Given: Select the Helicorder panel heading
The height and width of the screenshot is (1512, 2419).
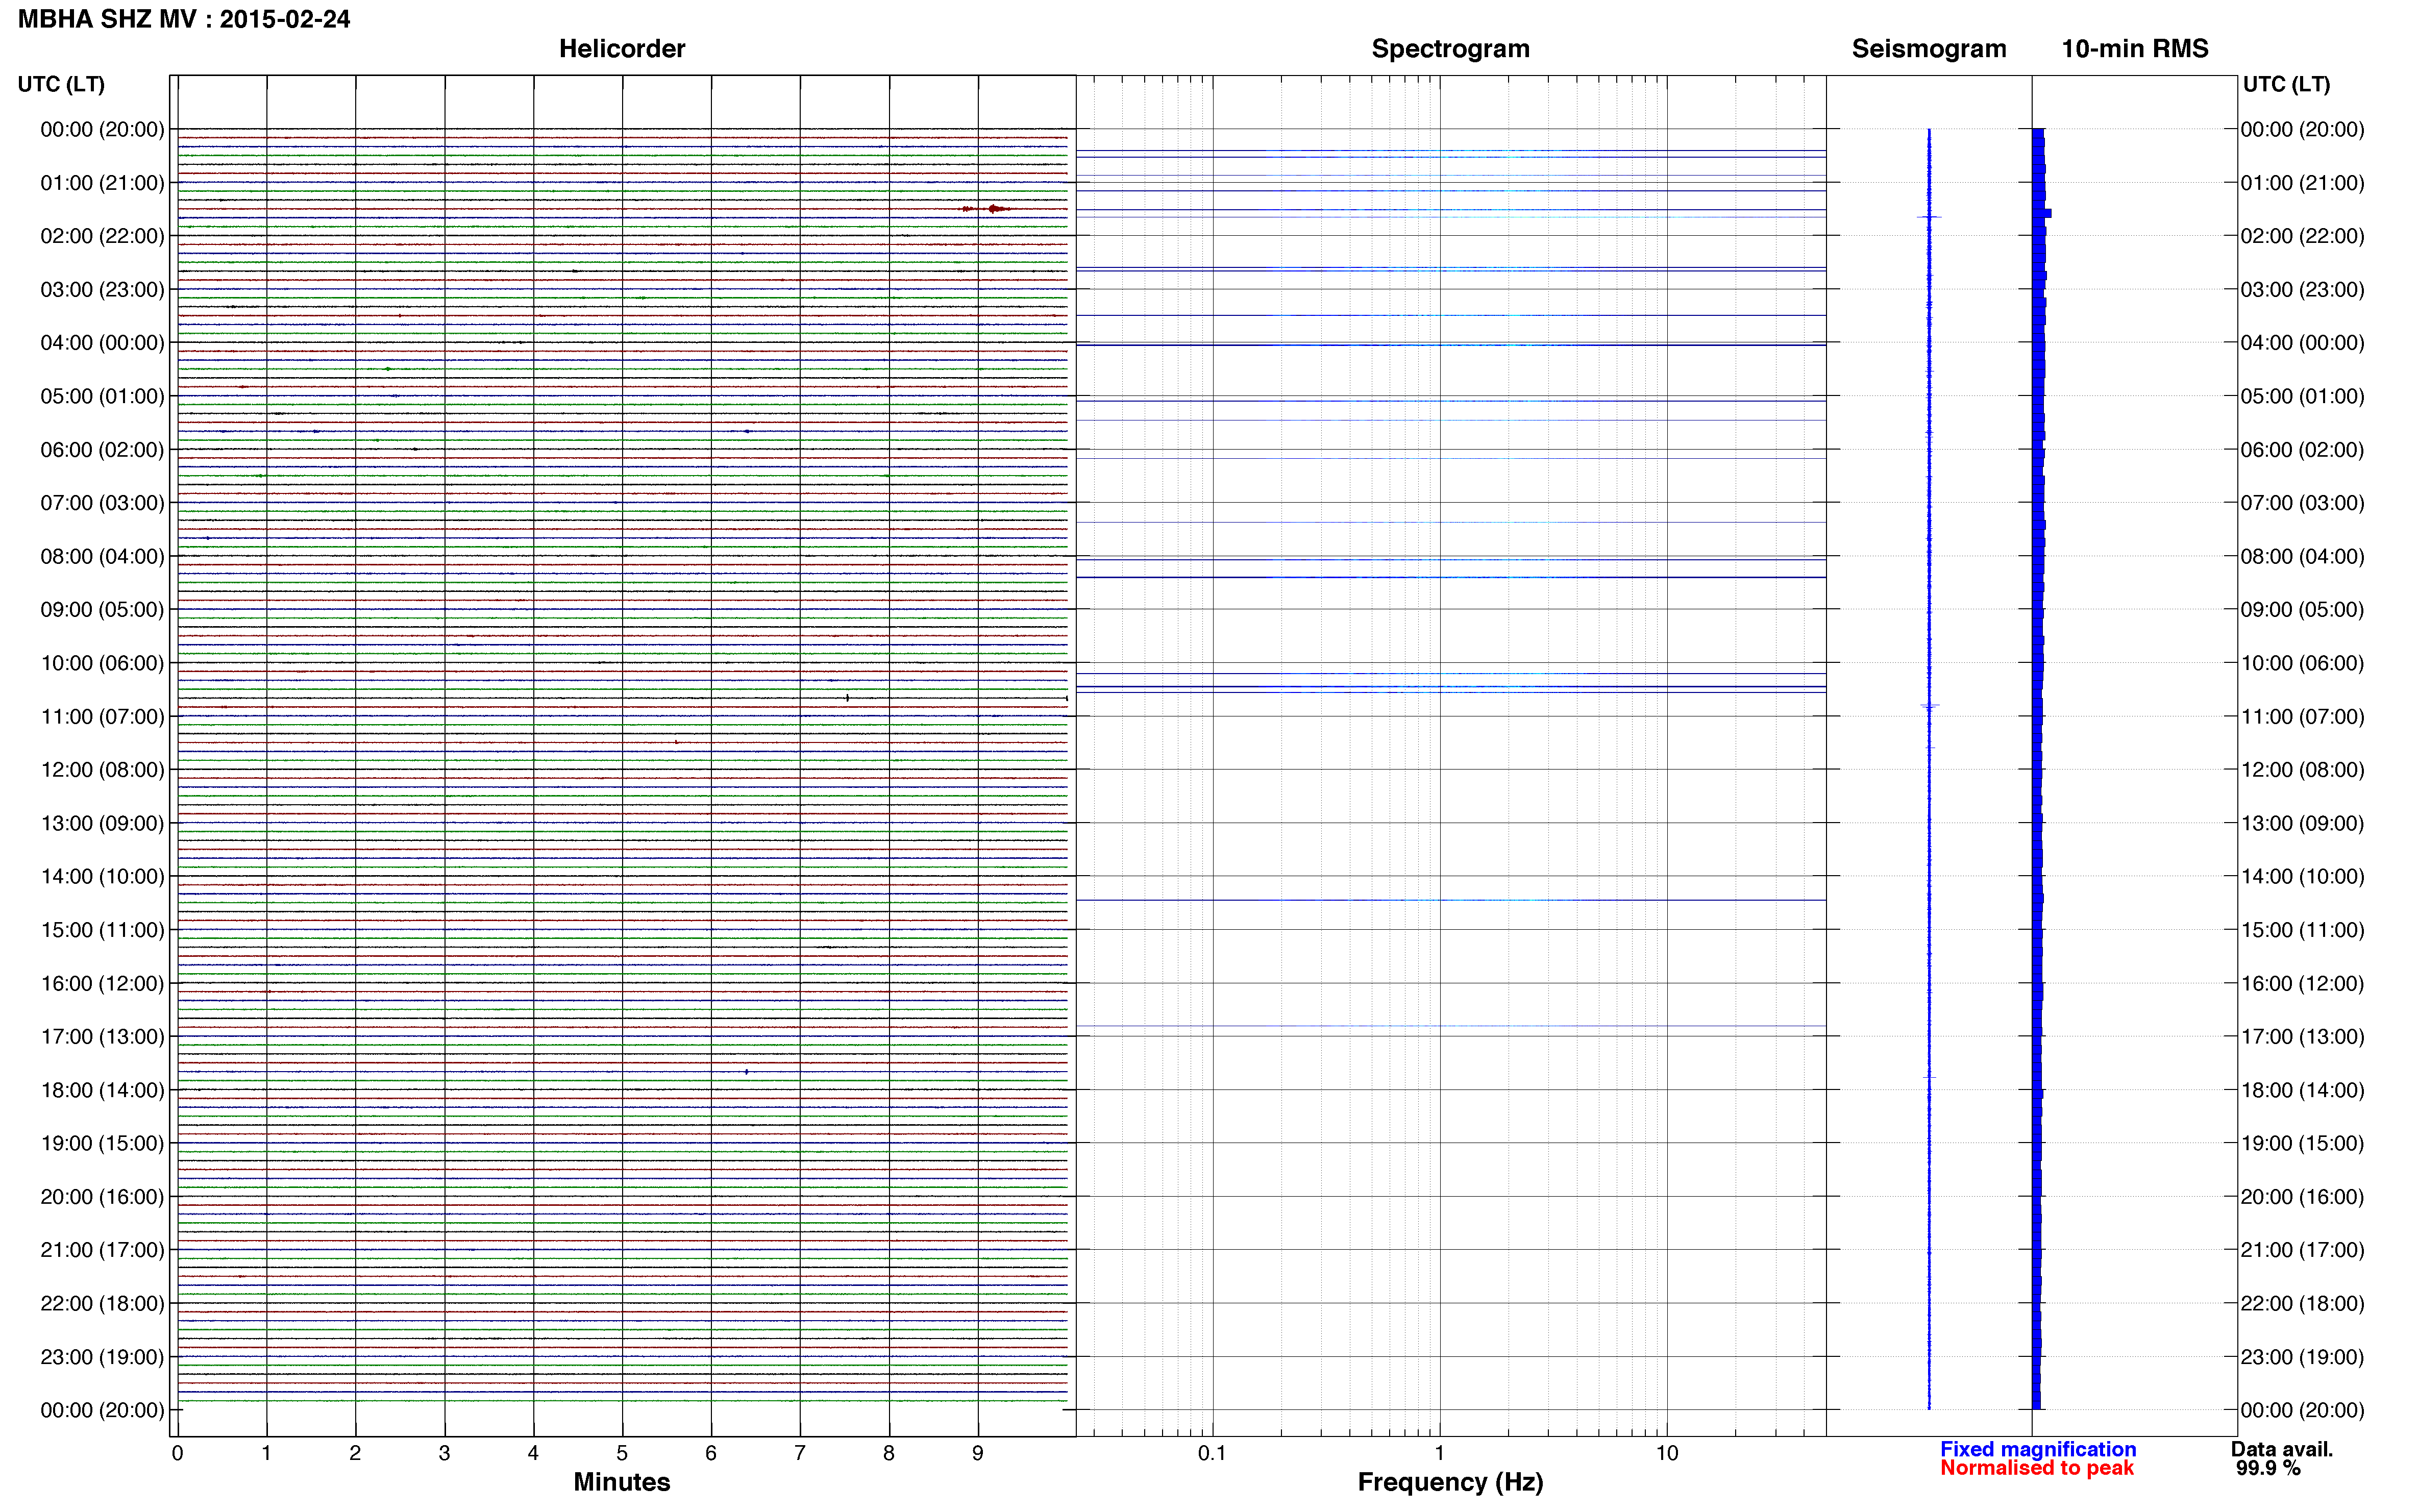Looking at the screenshot, I should (x=622, y=49).
